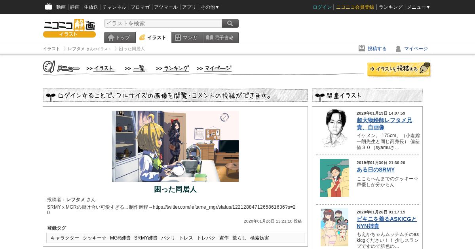Open the handwritten >>一覧 menu link
The image size is (475, 249).
[x=135, y=68]
